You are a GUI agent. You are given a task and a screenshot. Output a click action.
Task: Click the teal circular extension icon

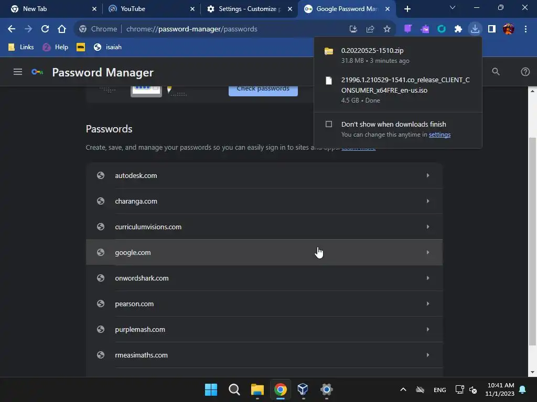442,29
